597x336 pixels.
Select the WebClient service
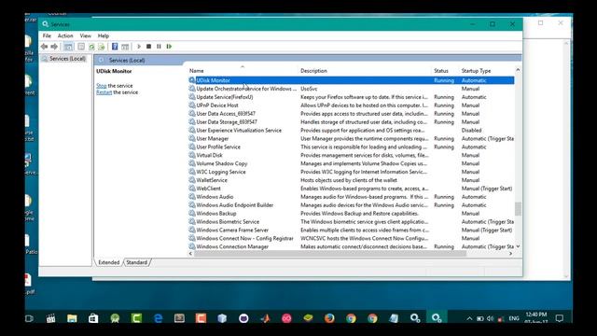pyautogui.click(x=351, y=189)
